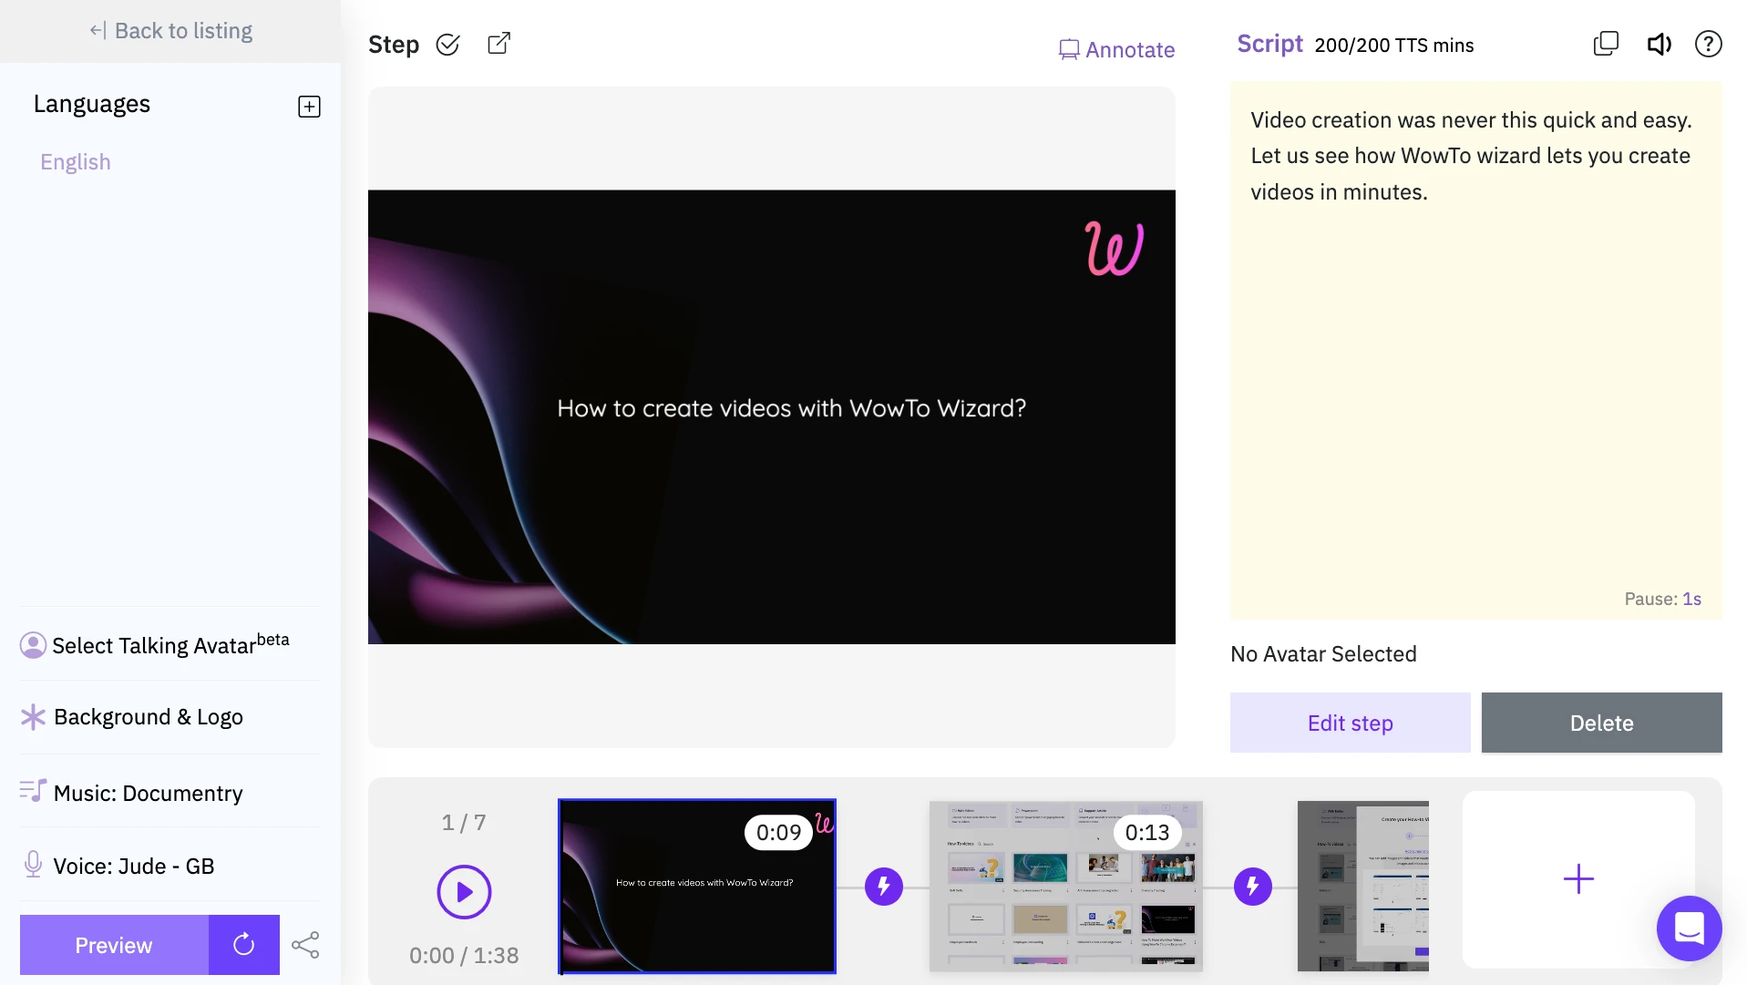Add a new step with plus
The height and width of the screenshot is (985, 1747).
click(x=1578, y=879)
